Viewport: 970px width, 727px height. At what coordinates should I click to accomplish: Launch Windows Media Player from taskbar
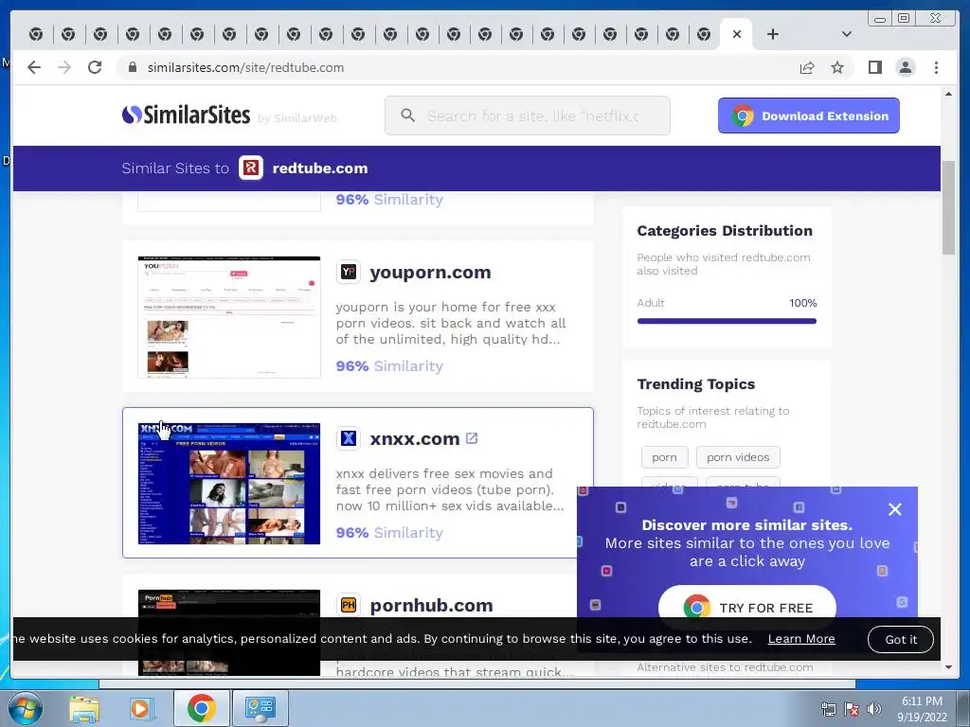[x=140, y=708]
